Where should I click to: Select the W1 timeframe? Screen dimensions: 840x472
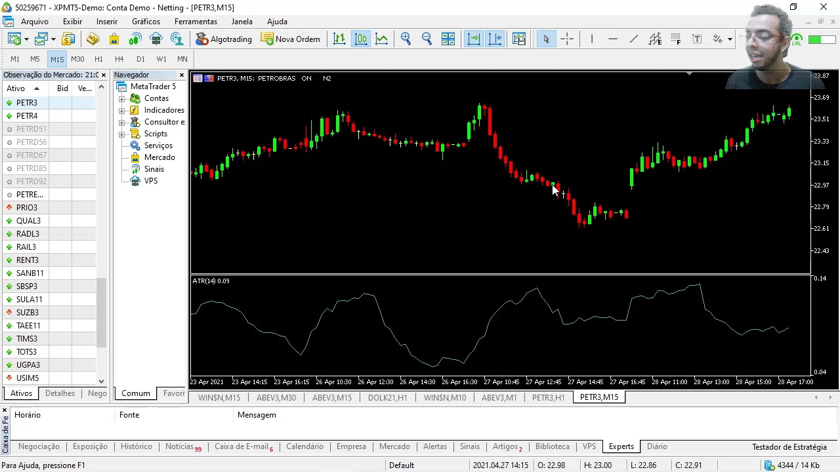point(161,59)
